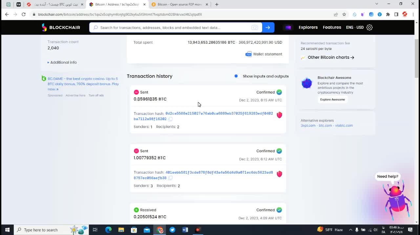Switch to the Bitcoin Open source P2P tab
This screenshot has height=235, width=420.
pos(179,5)
